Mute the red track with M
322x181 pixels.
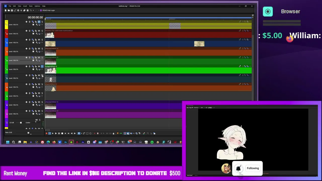[x=39, y=31]
